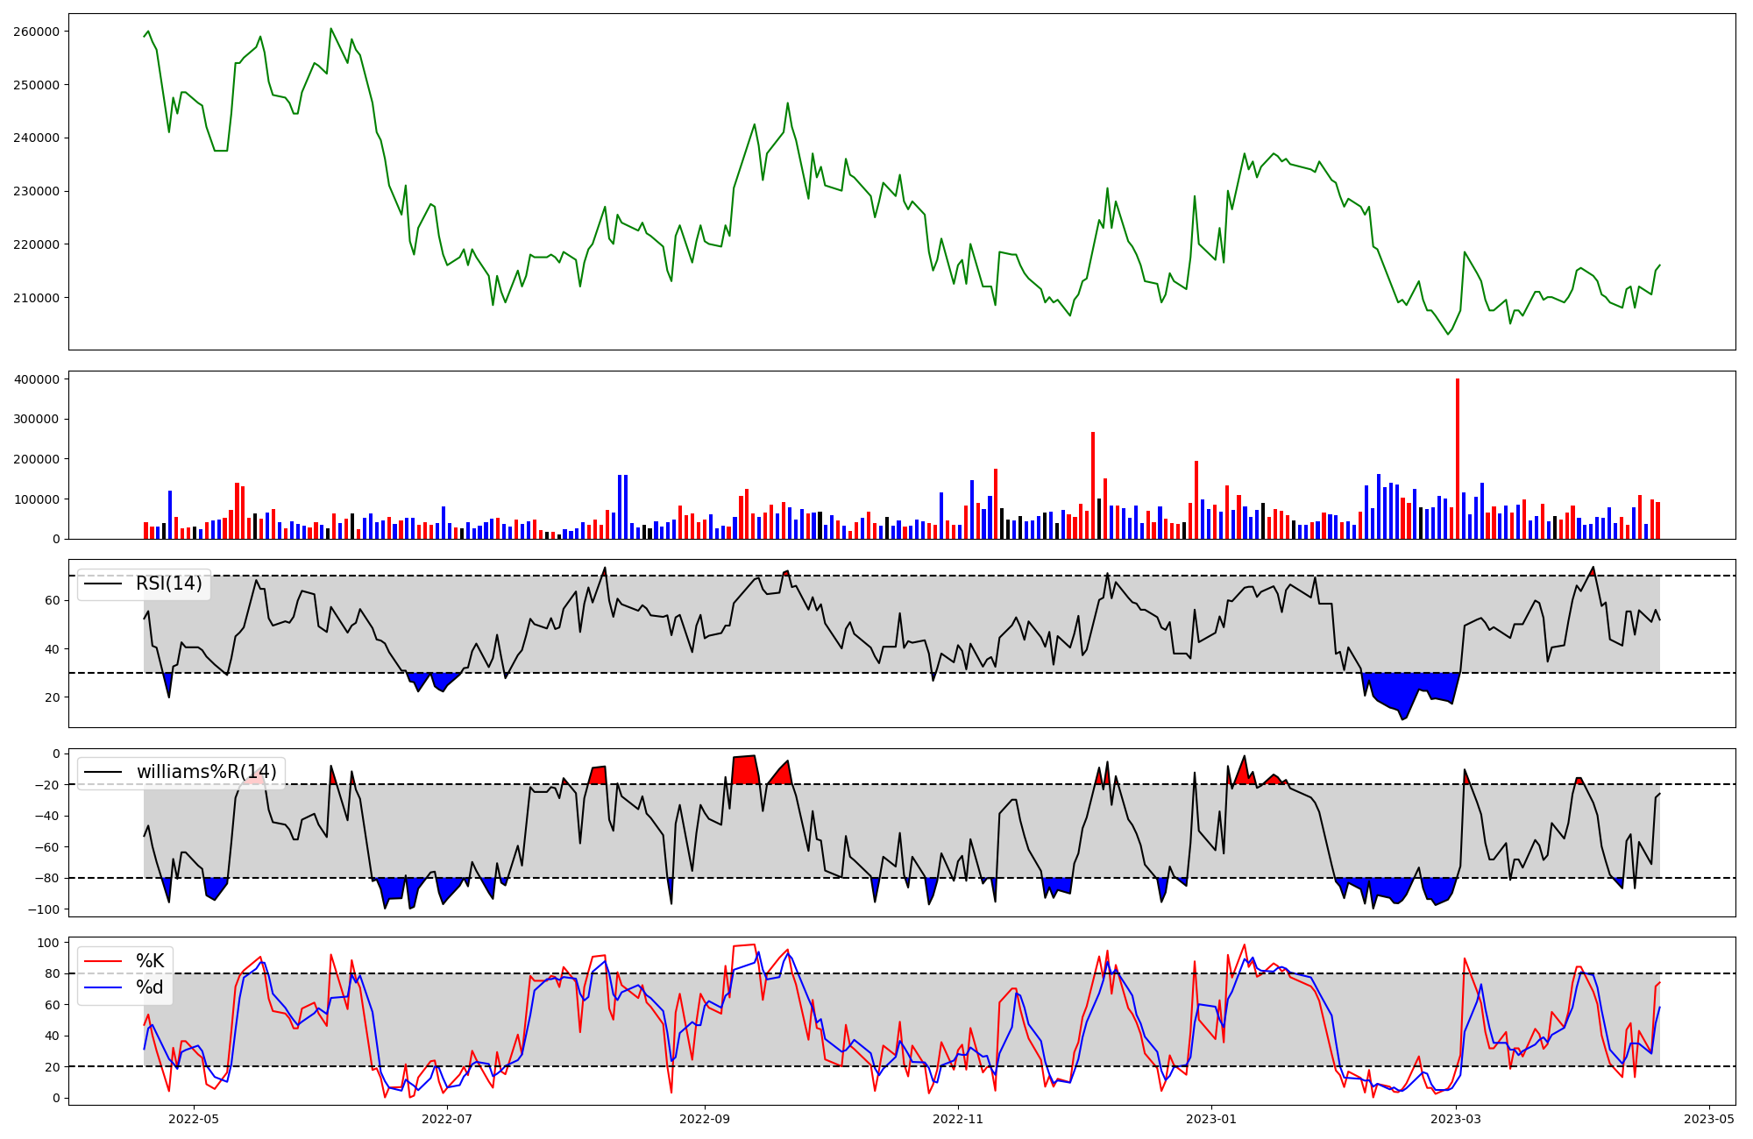The image size is (1753, 1139).
Task: Click the 2022-07 x-axis date label
Action: point(448,1119)
